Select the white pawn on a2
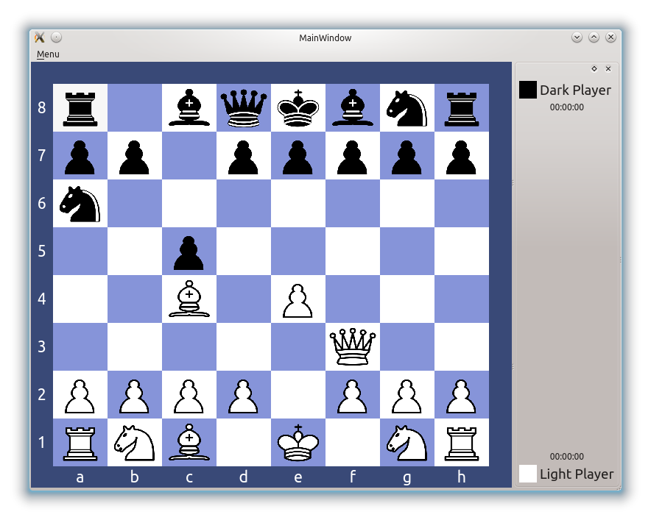 (80, 395)
